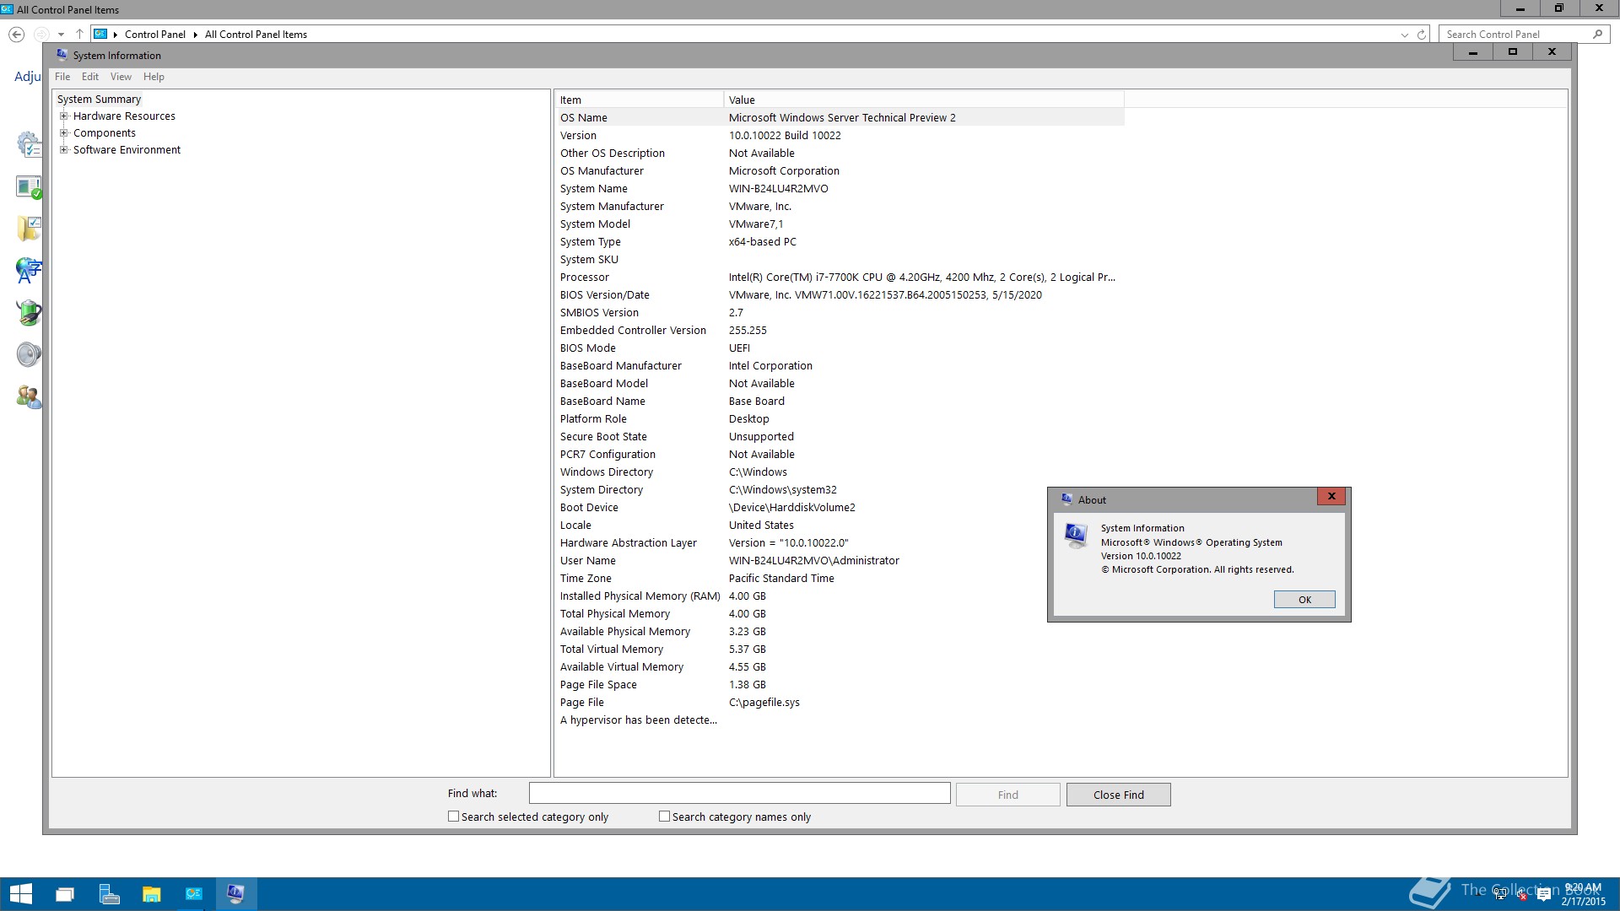Viewport: 1620px width, 911px height.
Task: Click the taskbar clock showing 2/17/2015
Action: [x=1582, y=894]
